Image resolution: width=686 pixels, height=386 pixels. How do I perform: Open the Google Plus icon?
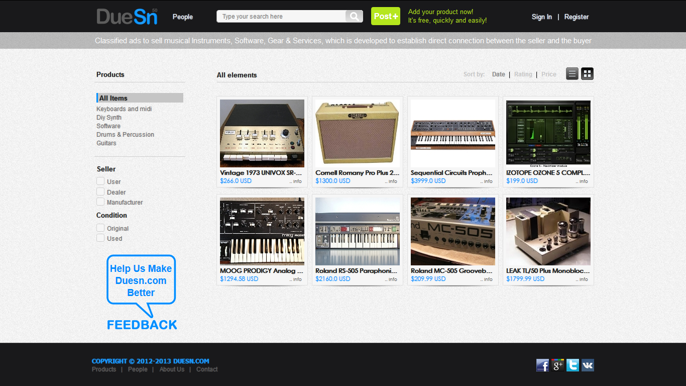tap(557, 365)
